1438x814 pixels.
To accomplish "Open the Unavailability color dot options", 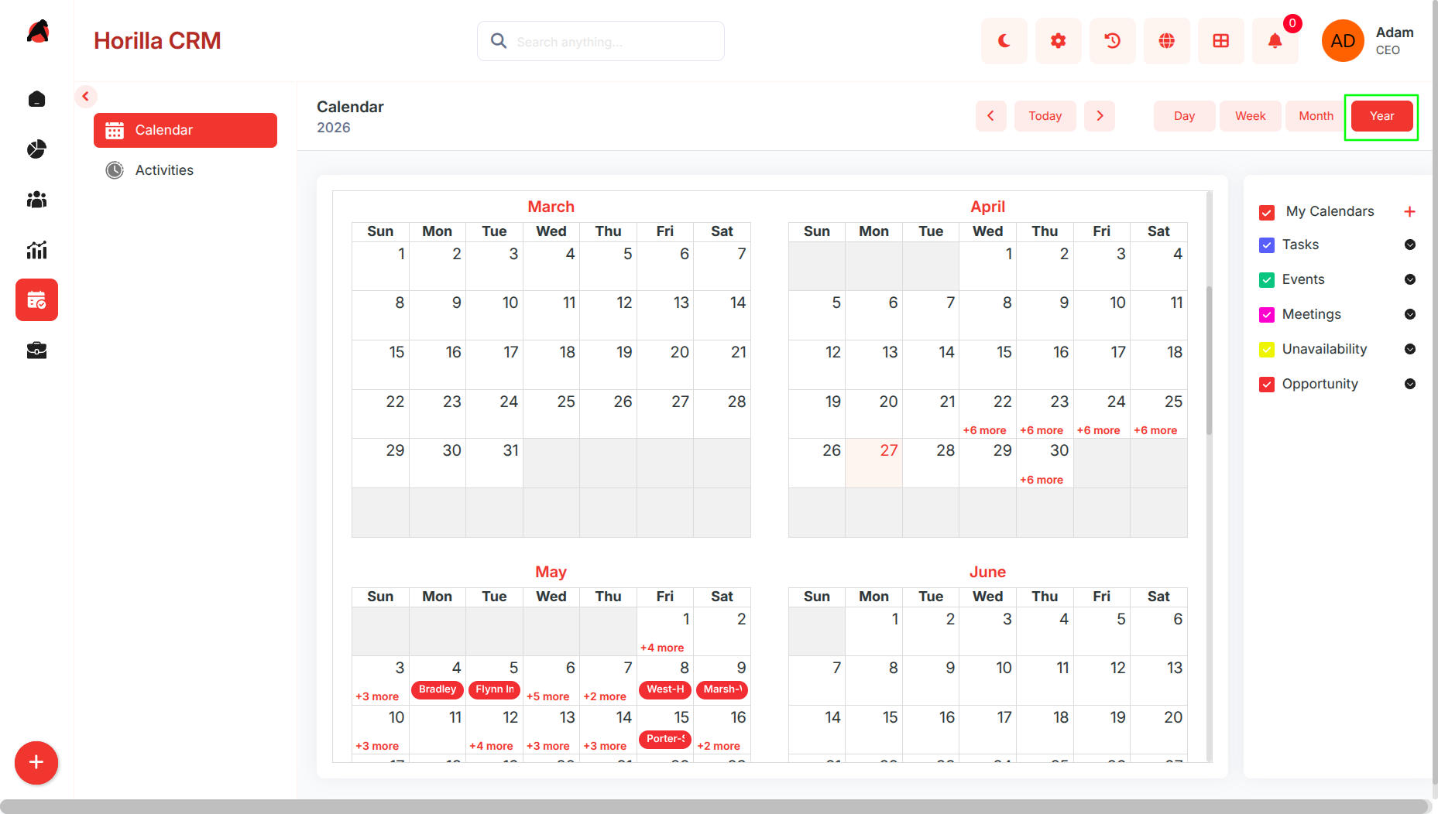I will point(1409,349).
